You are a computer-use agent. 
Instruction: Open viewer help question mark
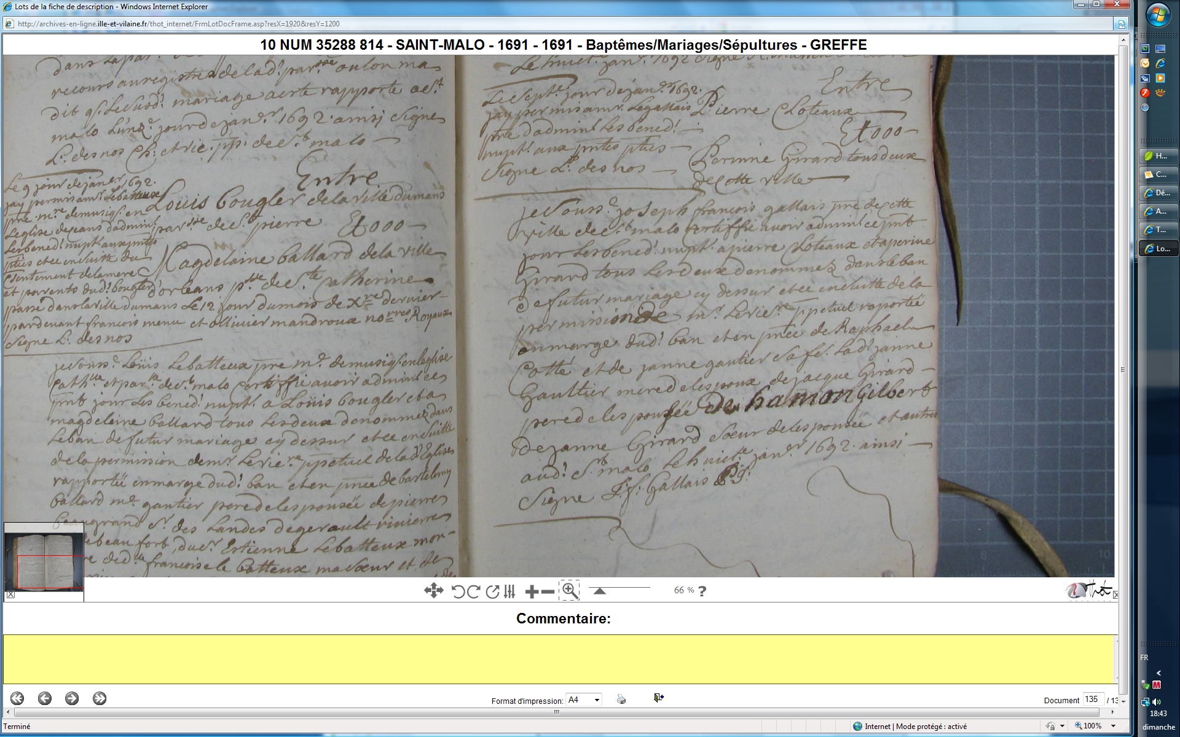[702, 591]
